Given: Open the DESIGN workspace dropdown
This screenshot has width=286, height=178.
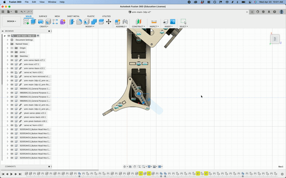Looking at the screenshot, I should 11,21.
